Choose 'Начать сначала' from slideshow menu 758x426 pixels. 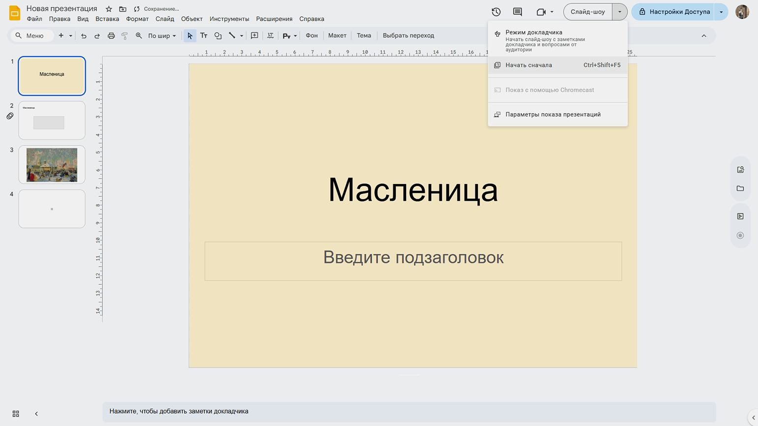(529, 65)
